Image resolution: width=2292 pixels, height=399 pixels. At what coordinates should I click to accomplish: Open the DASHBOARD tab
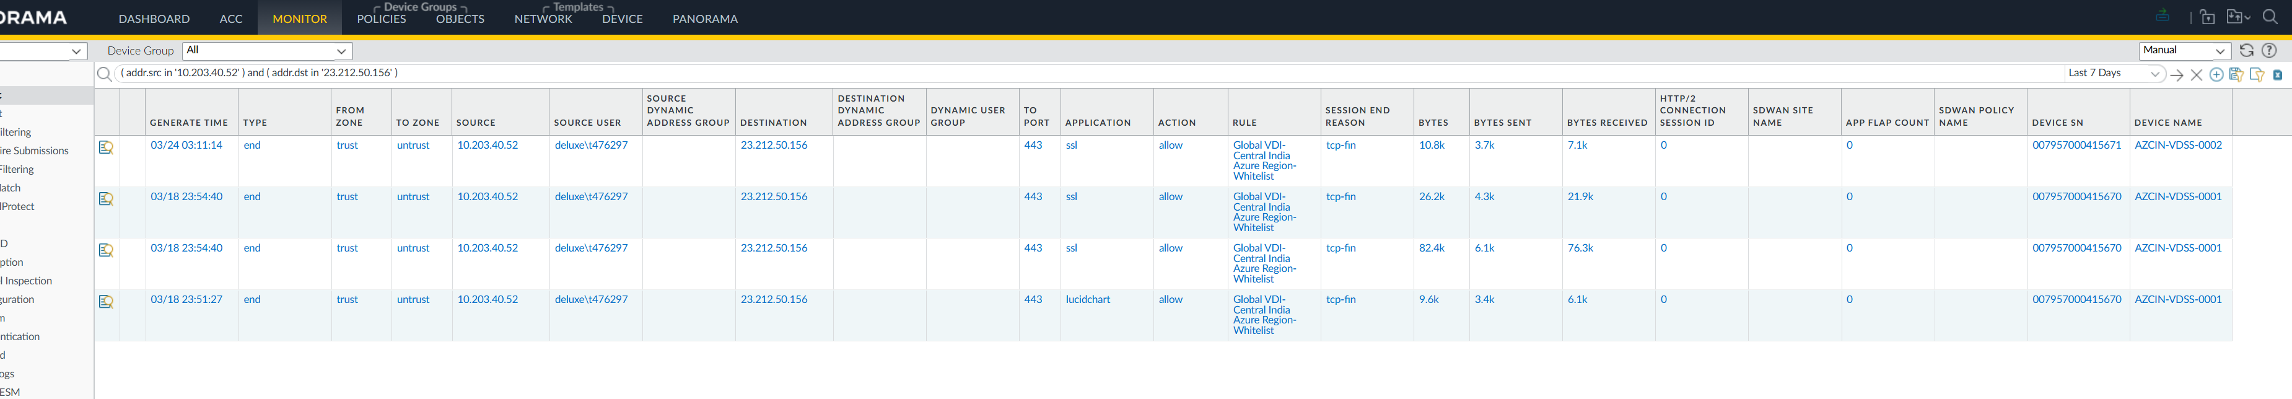(154, 19)
